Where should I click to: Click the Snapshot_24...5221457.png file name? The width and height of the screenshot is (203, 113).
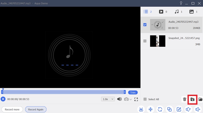pyautogui.click(x=184, y=38)
